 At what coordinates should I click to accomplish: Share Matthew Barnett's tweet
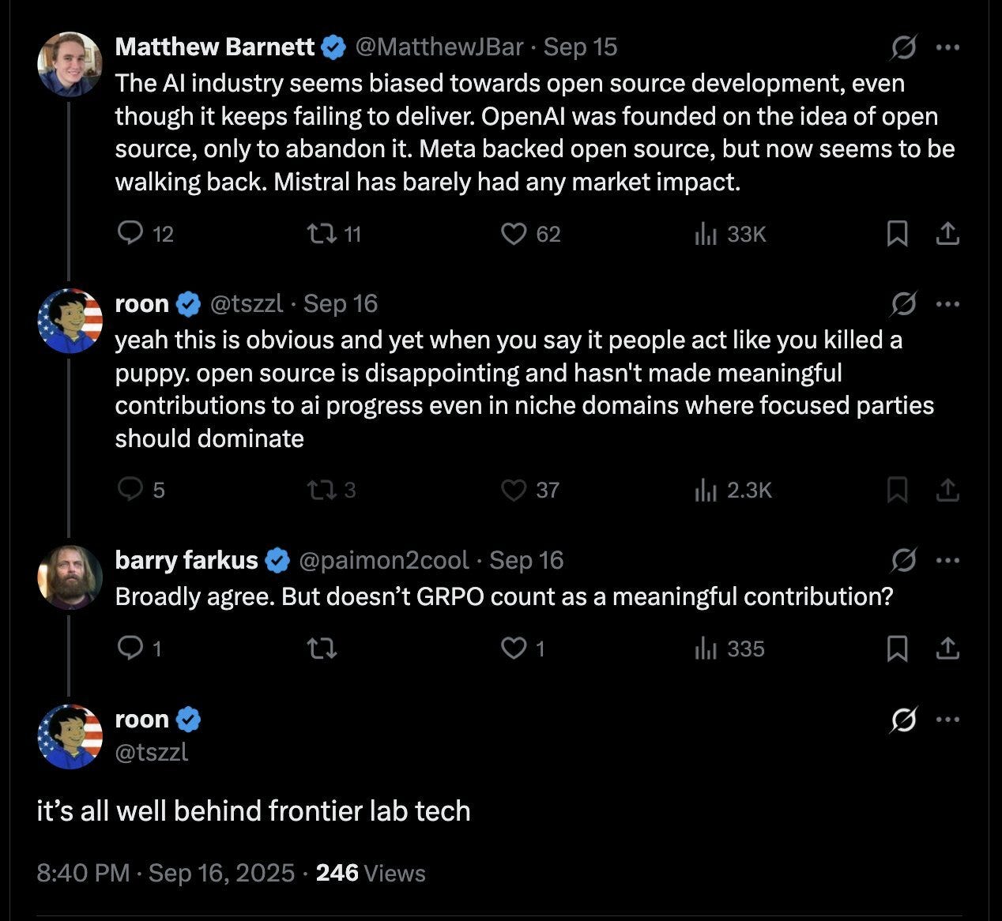(947, 233)
